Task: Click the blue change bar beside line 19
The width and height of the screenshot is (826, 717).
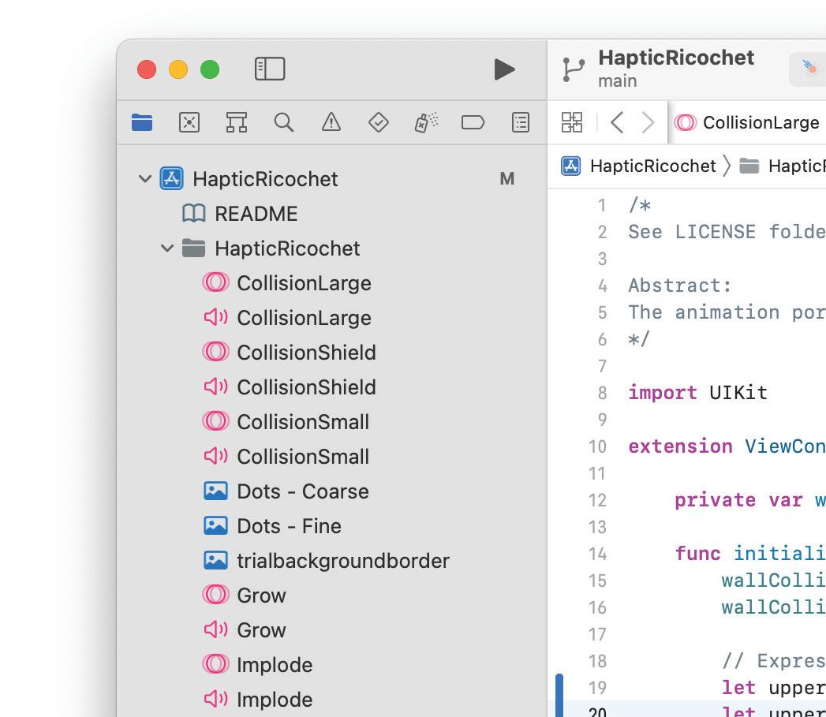Action: 559,696
